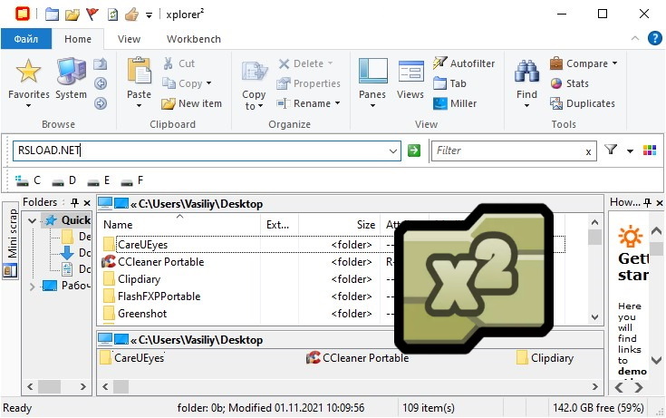Click the green Go arrow button
The width and height of the screenshot is (666, 418).
[414, 151]
